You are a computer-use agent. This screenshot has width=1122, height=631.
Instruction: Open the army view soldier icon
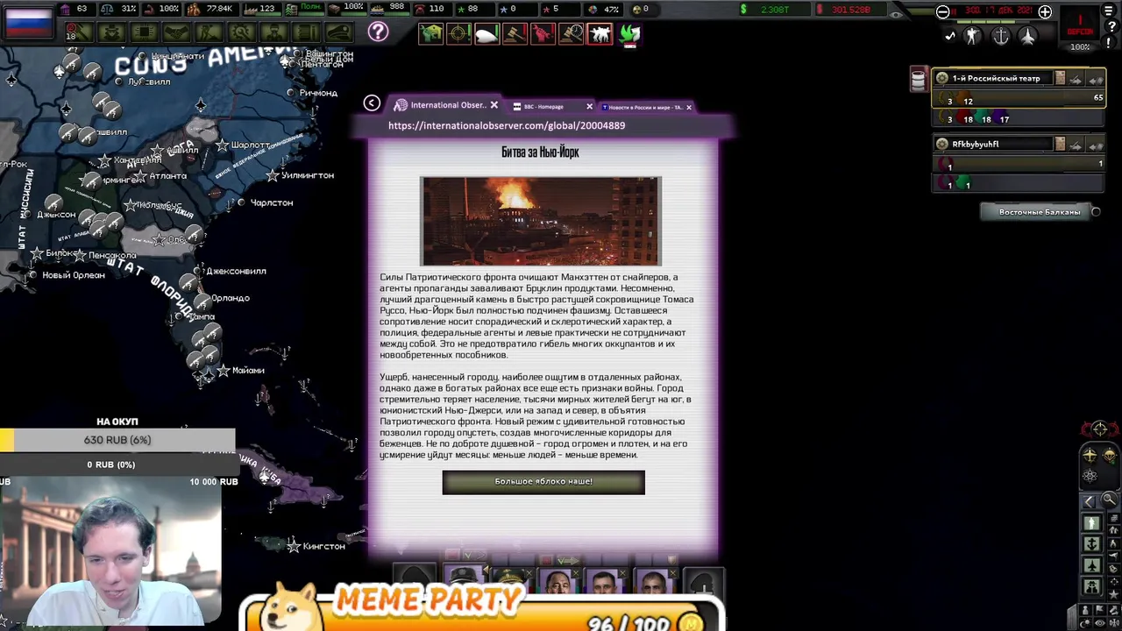tap(973, 36)
